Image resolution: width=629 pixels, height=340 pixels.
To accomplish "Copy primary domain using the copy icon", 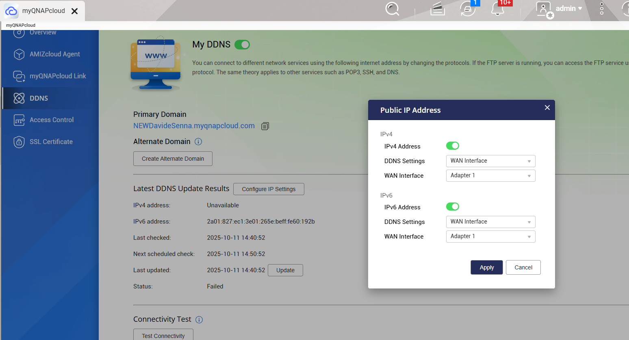I will (265, 126).
